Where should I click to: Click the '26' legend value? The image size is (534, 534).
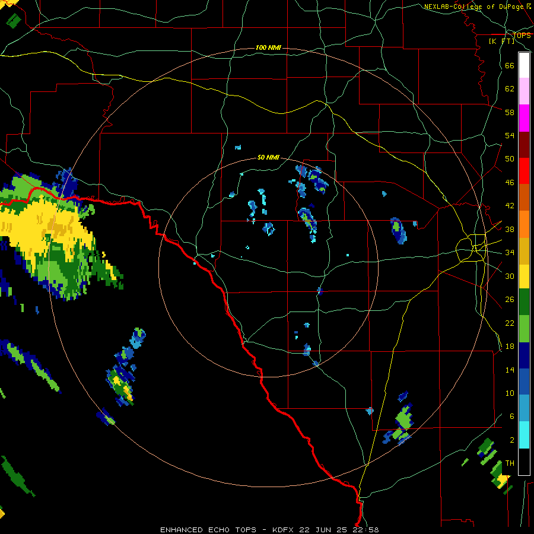pyautogui.click(x=510, y=300)
